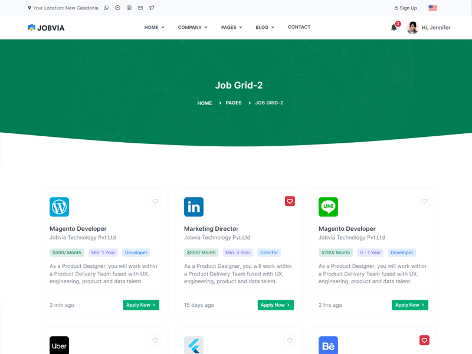Viewport: 472px width, 354px height.
Task: Open Marketing Director job title
Action: click(x=211, y=229)
